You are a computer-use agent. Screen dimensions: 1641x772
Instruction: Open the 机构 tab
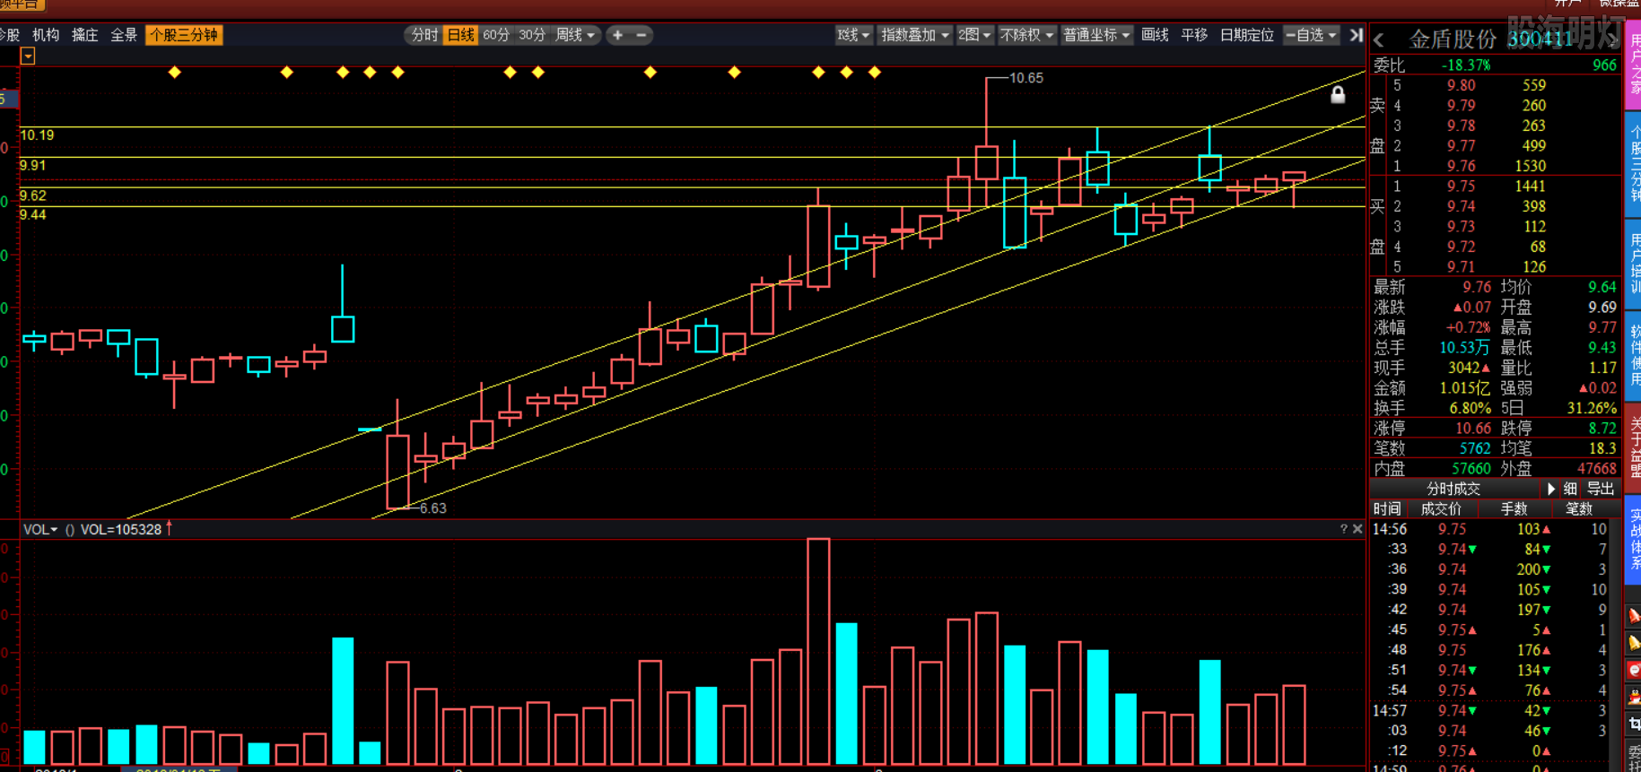(46, 35)
